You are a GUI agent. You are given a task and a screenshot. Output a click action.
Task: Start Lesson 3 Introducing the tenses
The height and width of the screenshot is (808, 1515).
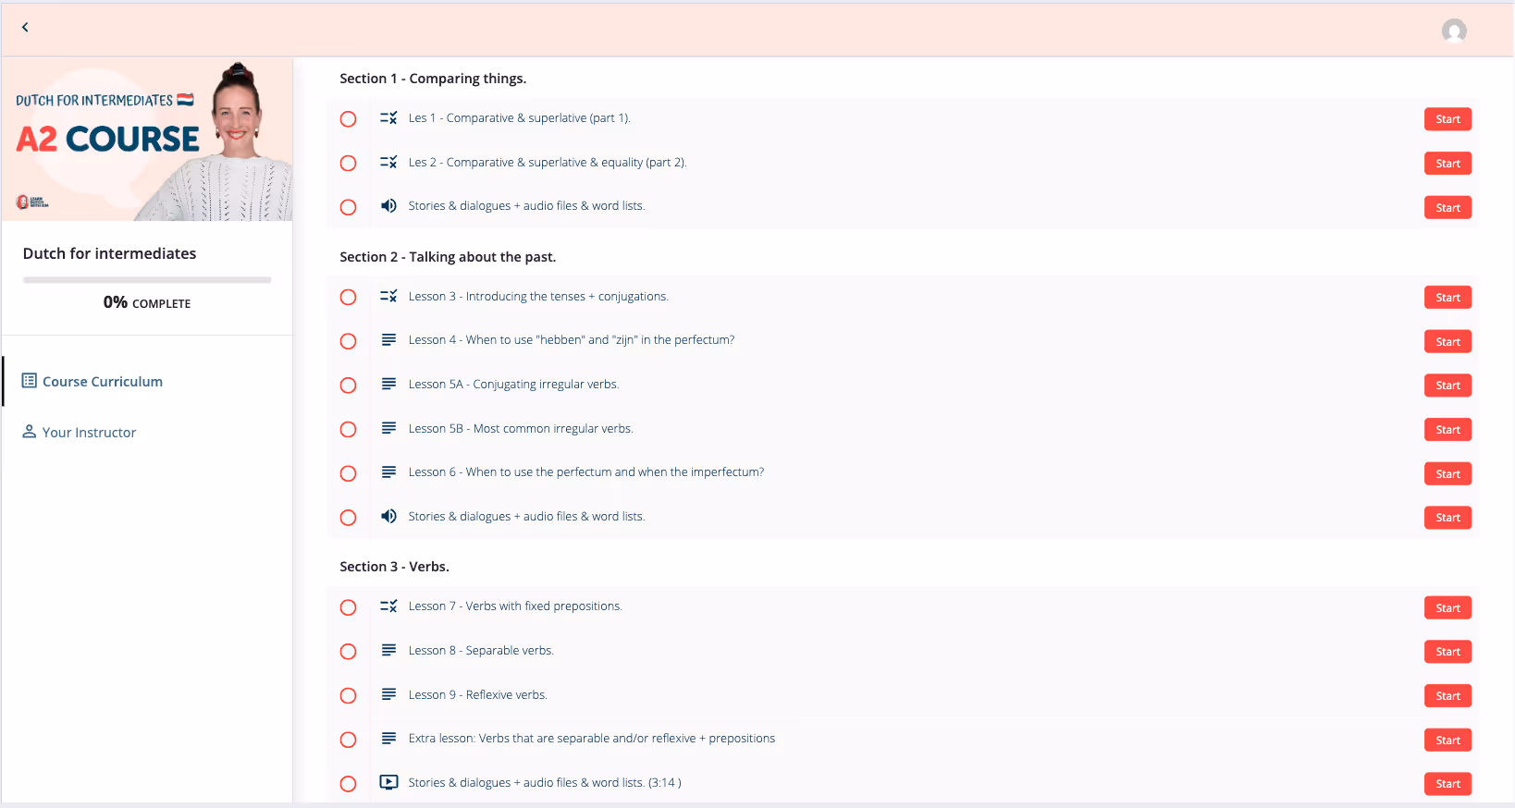[1447, 298]
